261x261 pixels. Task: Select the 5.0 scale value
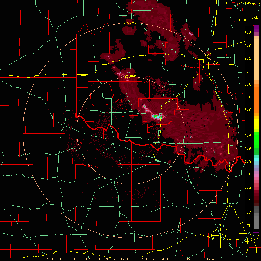[x=248, y=110]
